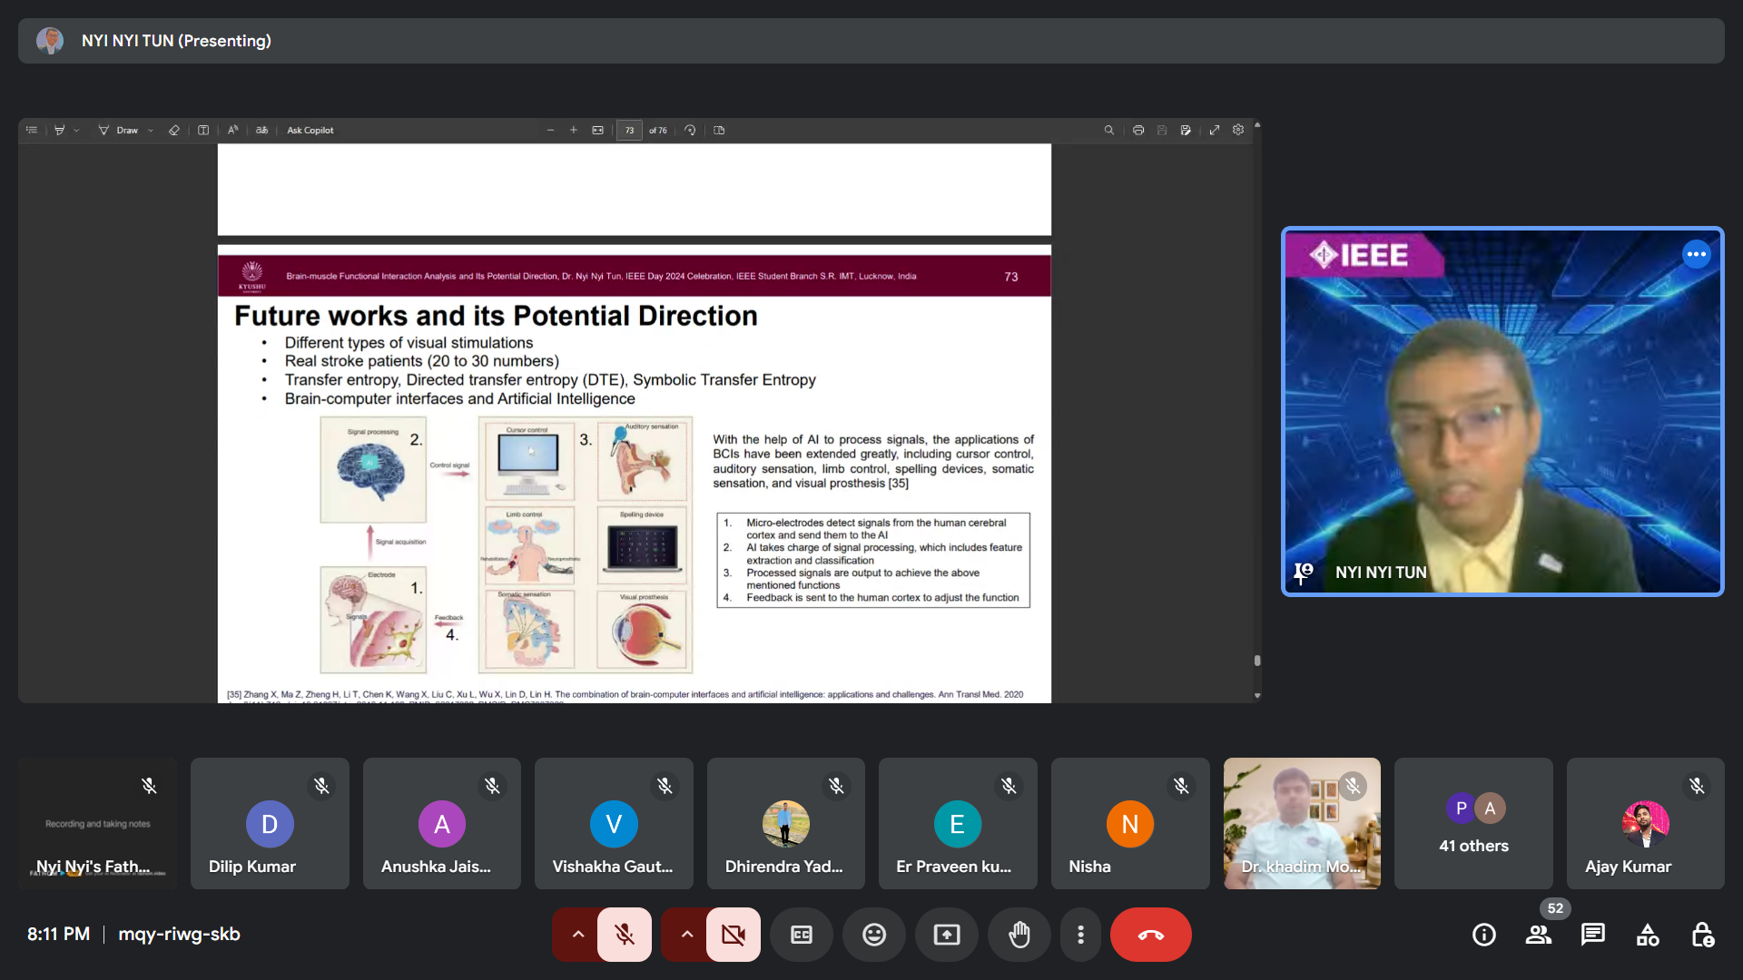
Task: Click the present screen icon
Action: click(947, 935)
